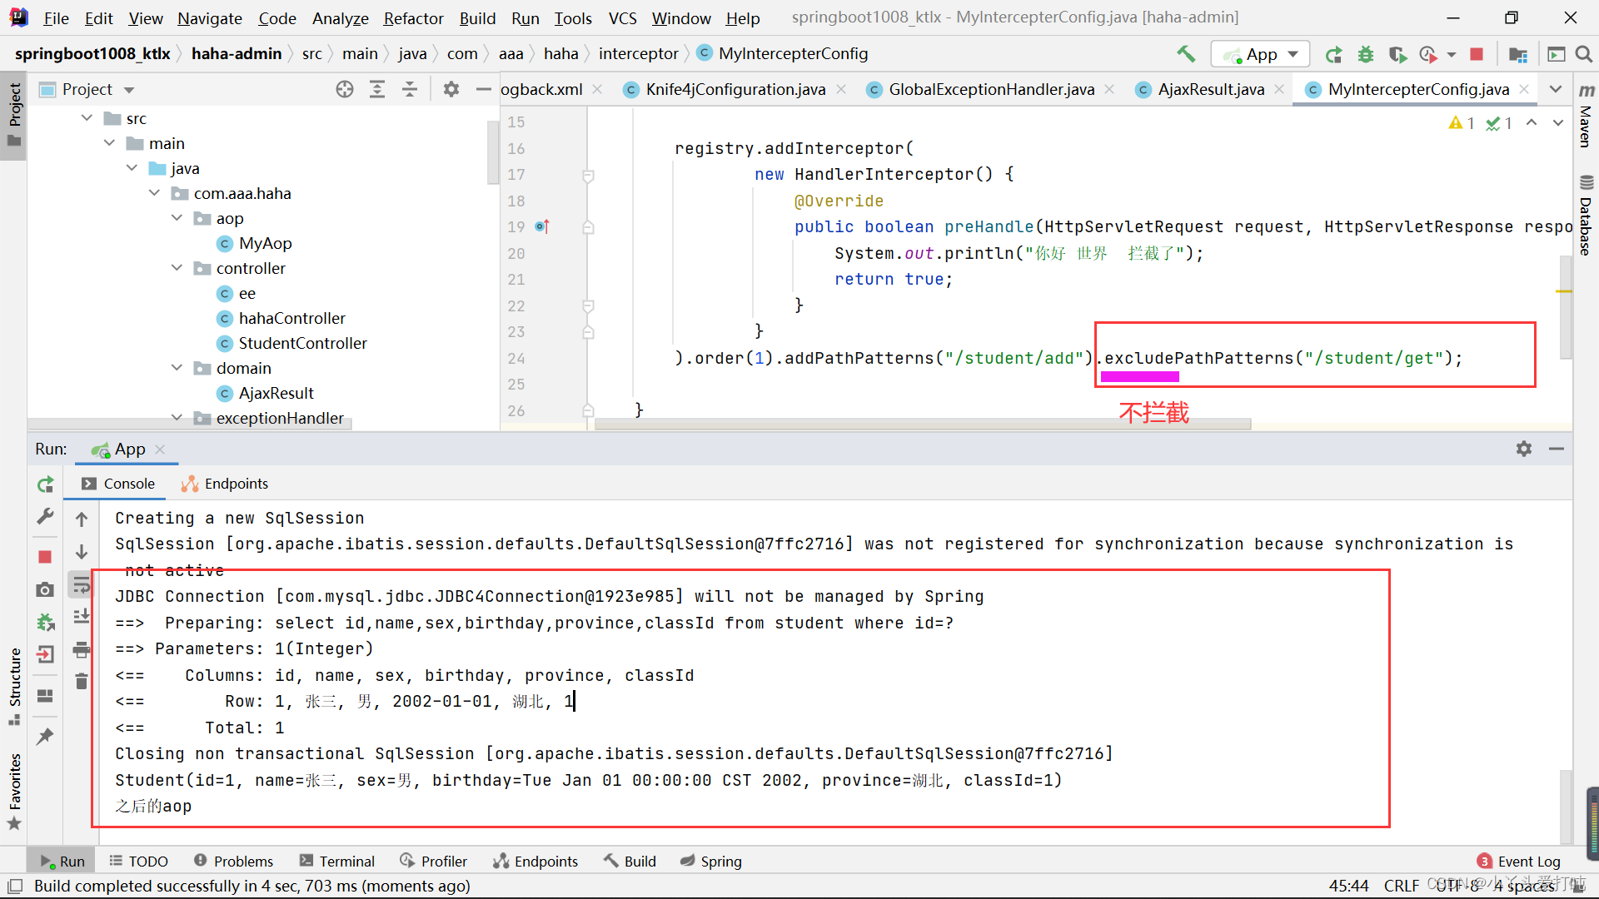Open Terminal tool window
This screenshot has width=1599, height=899.
point(337,862)
